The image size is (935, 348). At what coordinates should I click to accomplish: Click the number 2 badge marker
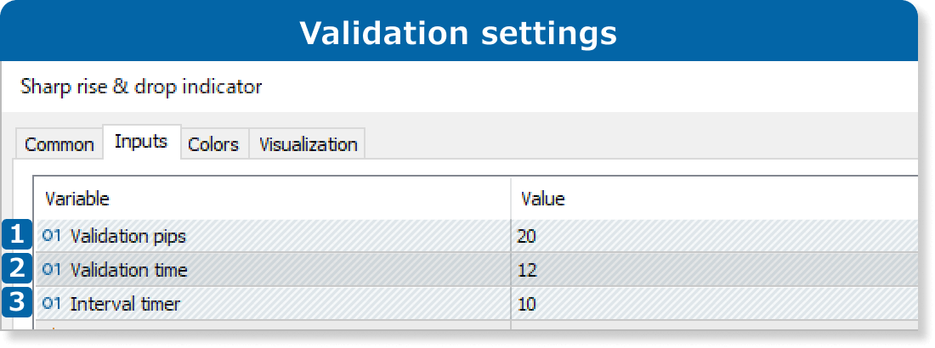16,269
